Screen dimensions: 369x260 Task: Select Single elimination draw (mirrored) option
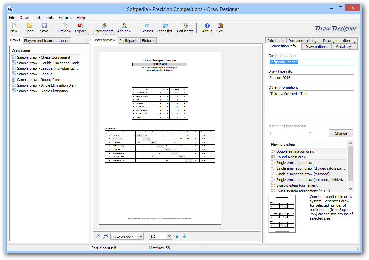(x=308, y=174)
